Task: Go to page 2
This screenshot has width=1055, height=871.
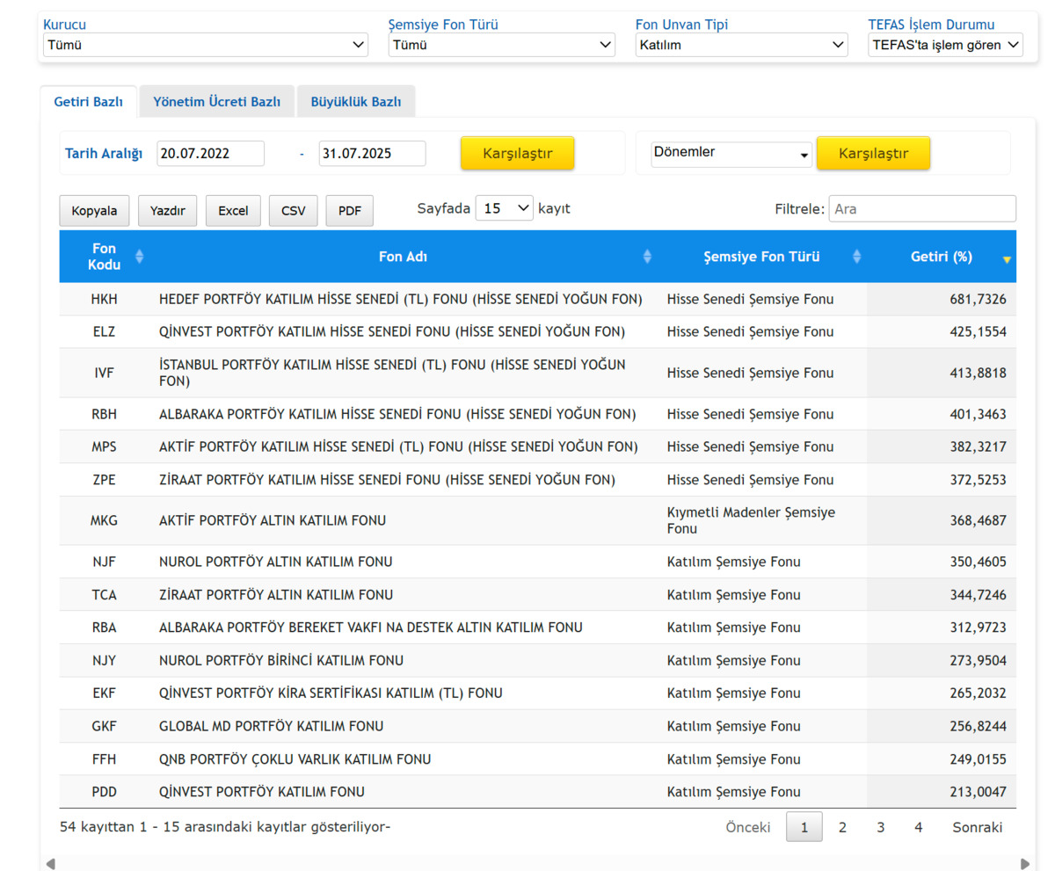Action: click(x=842, y=827)
